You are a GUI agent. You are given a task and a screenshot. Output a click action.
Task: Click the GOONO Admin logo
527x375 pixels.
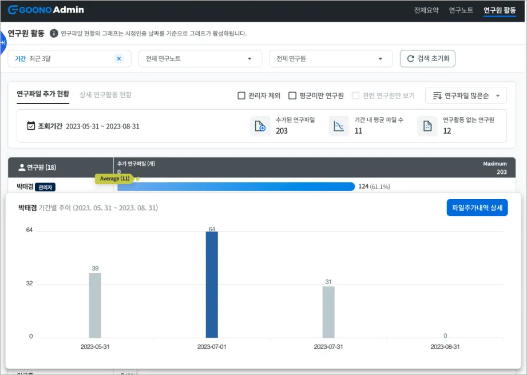point(46,10)
